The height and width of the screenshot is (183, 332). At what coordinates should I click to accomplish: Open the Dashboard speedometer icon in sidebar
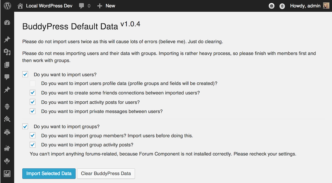(x=7, y=23)
